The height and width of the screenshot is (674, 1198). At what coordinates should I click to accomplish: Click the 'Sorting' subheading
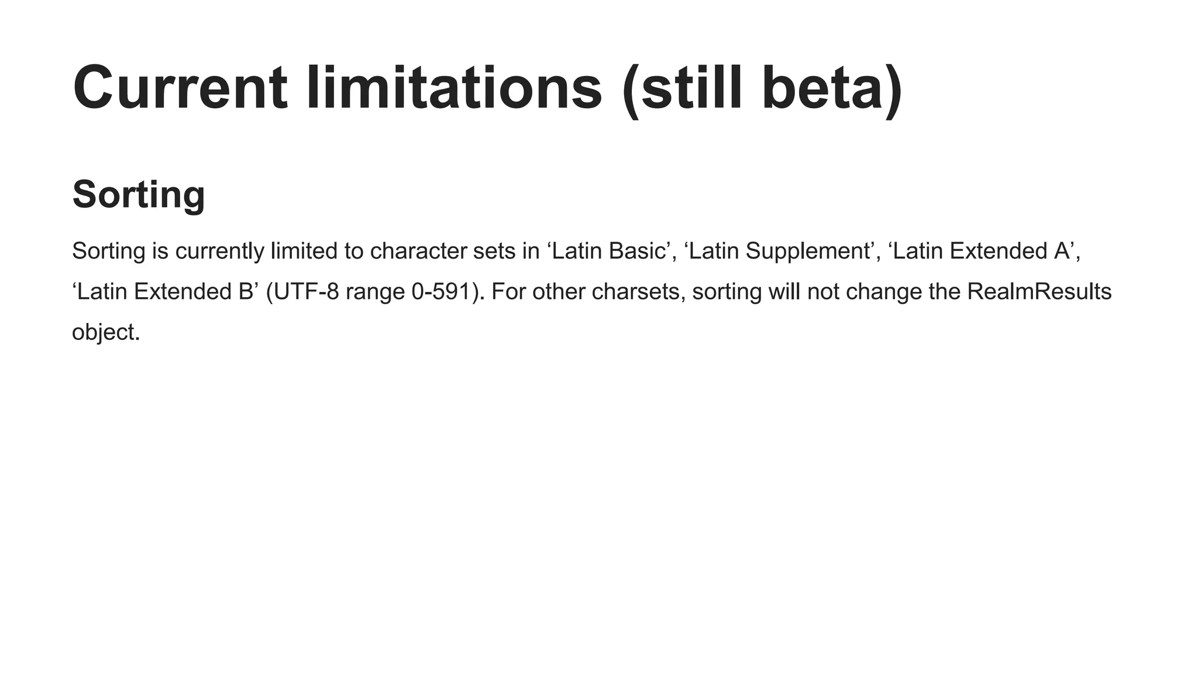[x=139, y=194]
